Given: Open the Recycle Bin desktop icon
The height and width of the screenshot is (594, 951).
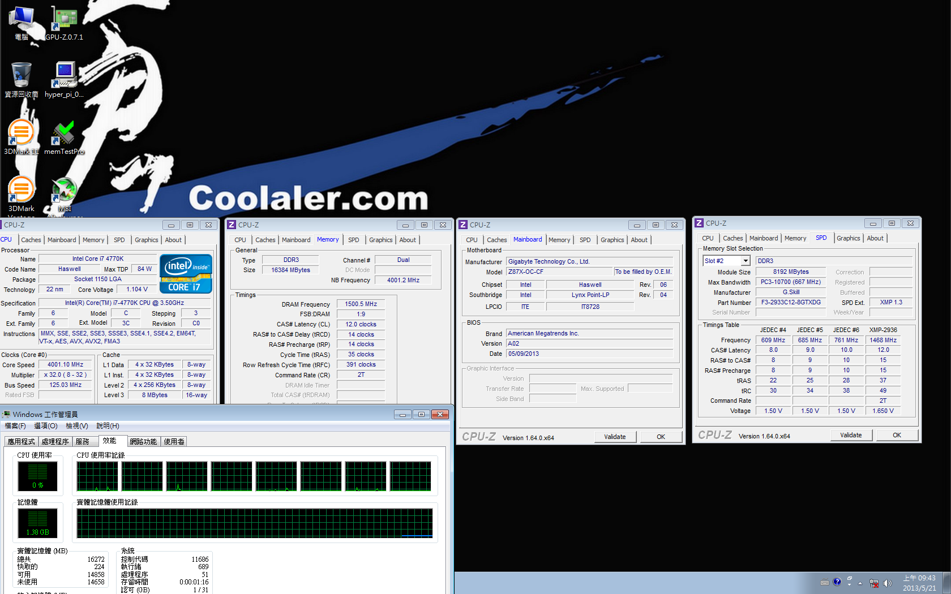Looking at the screenshot, I should tap(22, 80).
